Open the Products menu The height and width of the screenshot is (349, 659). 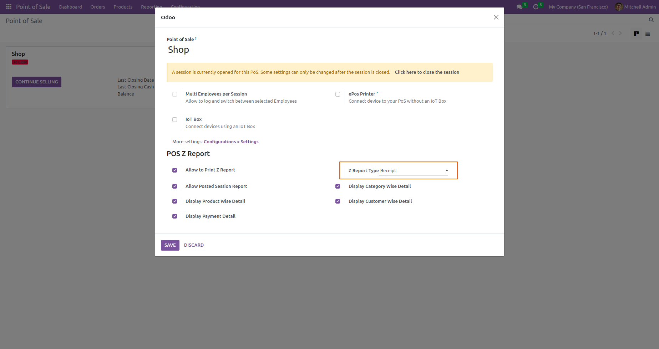(123, 7)
